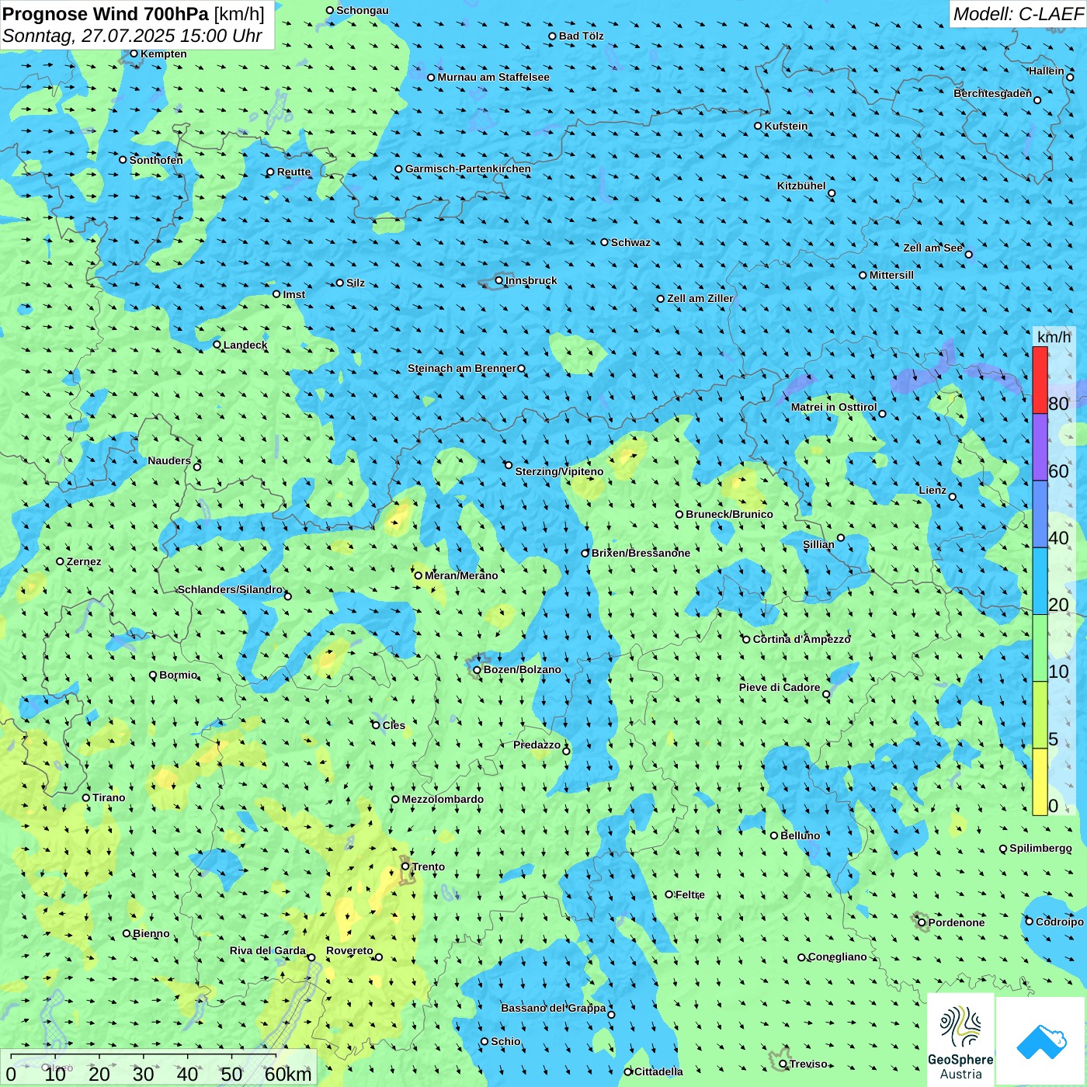Select the Sterzing/Vipiteno marker dot
The width and height of the screenshot is (1087, 1087).
pyautogui.click(x=509, y=465)
